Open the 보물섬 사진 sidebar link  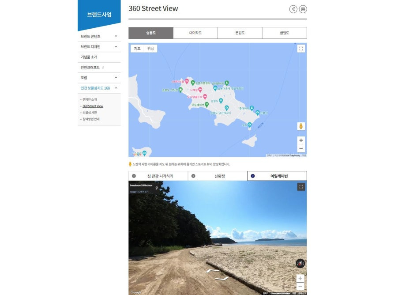[x=90, y=113]
